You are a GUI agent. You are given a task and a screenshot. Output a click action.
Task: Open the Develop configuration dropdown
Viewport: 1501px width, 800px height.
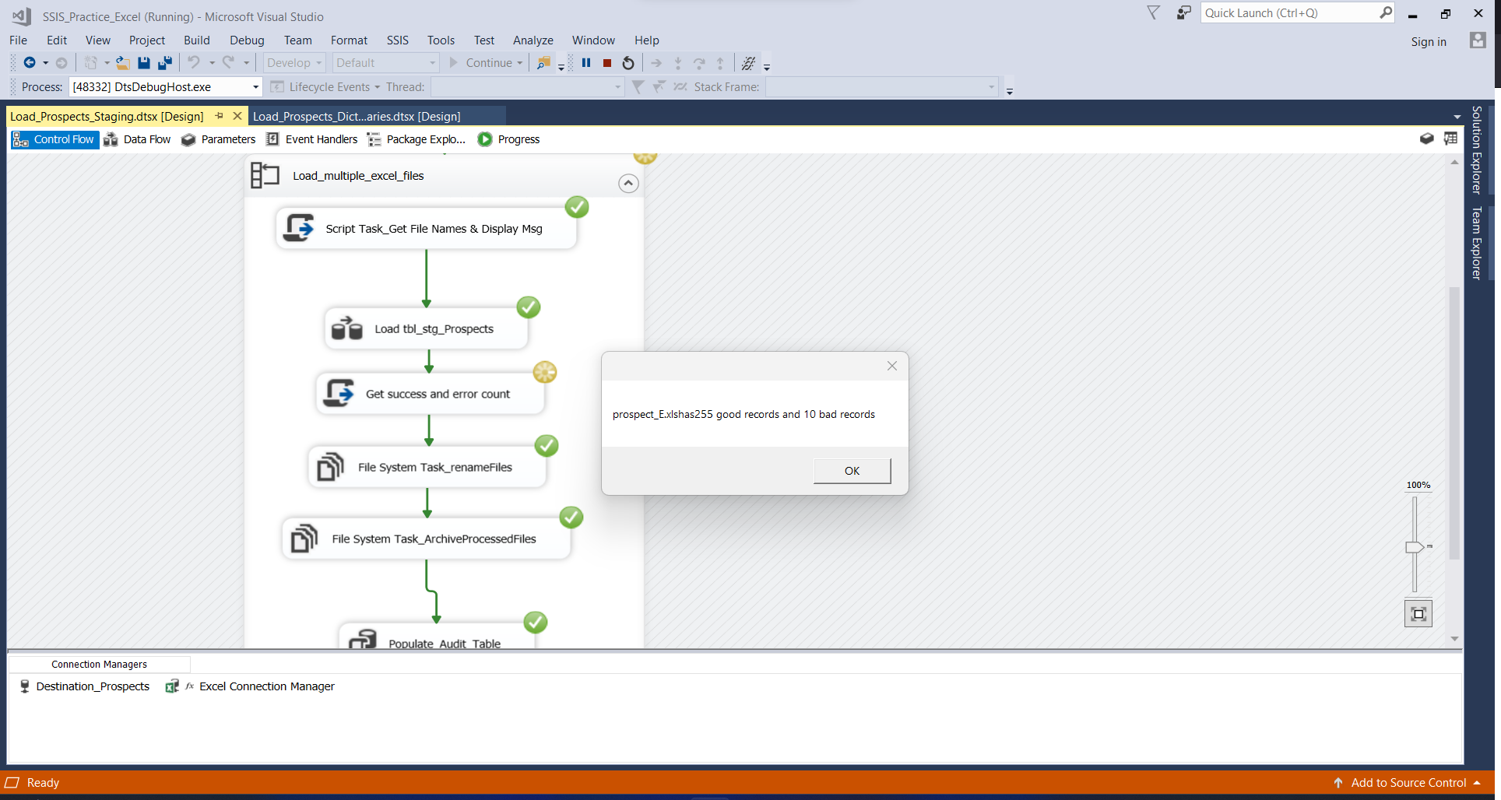click(x=294, y=63)
